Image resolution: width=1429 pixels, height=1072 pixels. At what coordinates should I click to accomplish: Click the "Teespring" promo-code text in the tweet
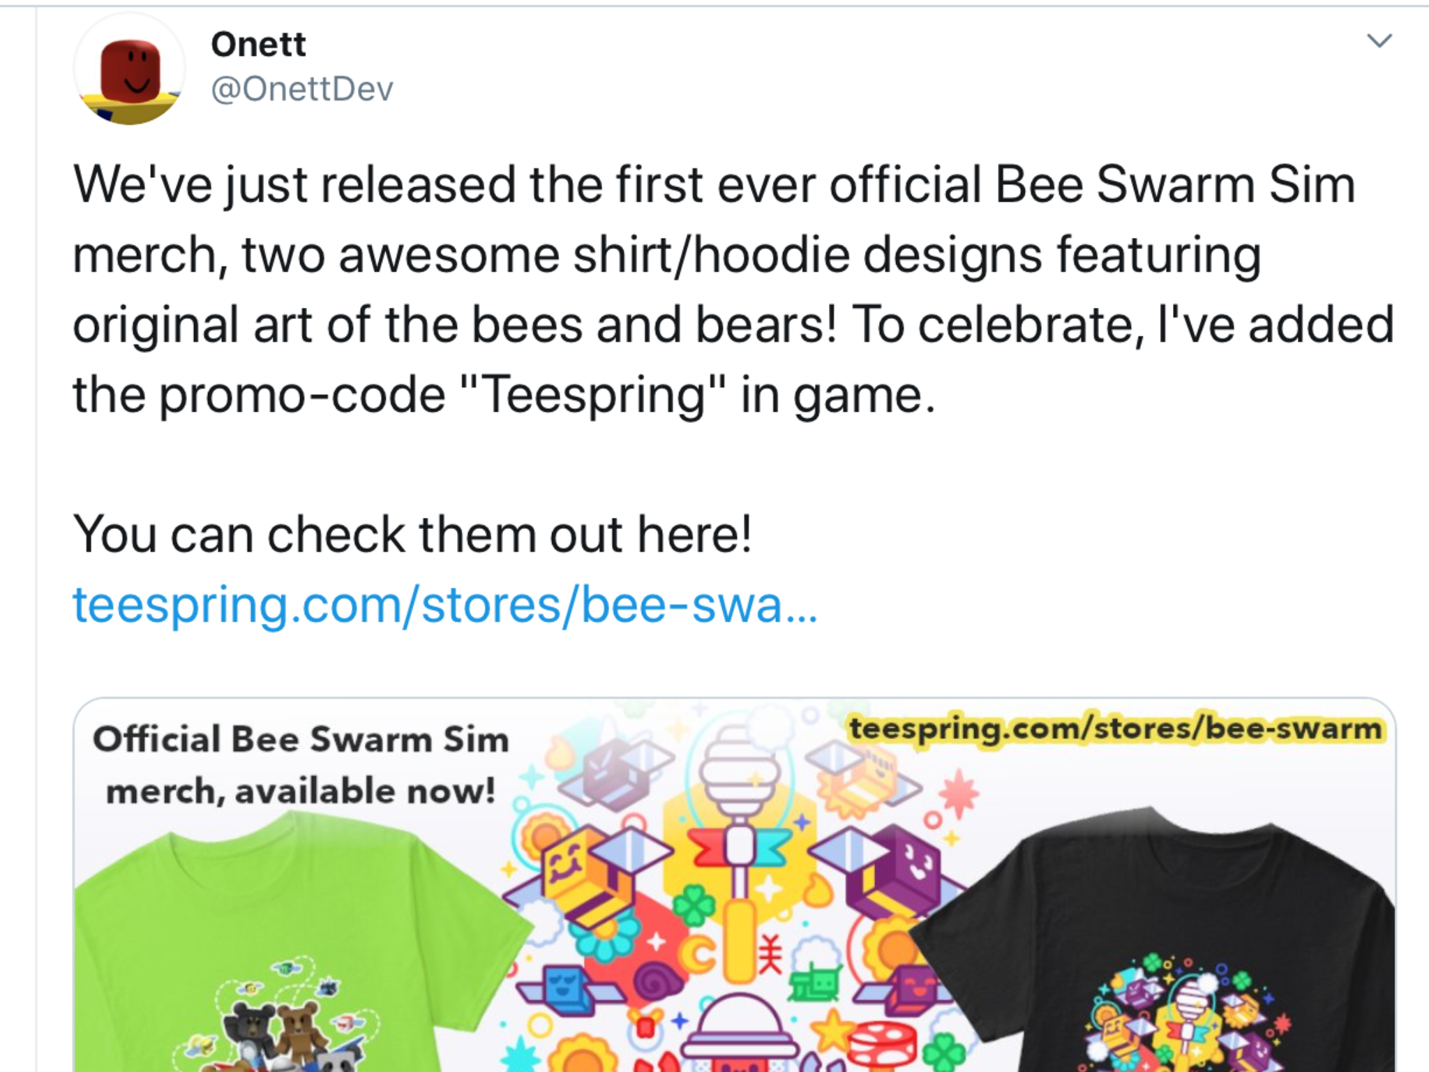(x=593, y=396)
